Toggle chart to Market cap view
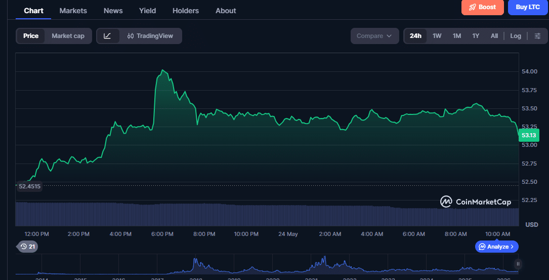This screenshot has width=549, height=280. 68,36
